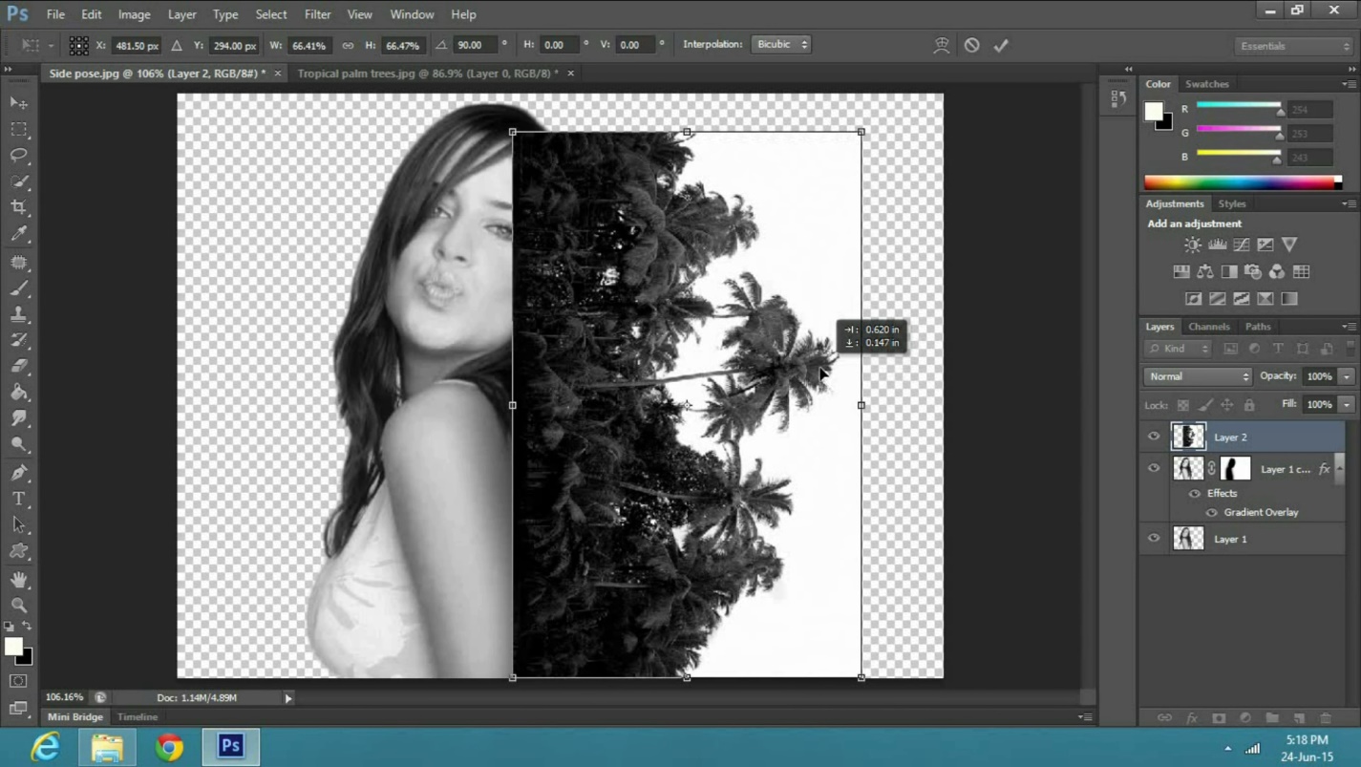Hide Layer 2 with eye icon
This screenshot has width=1361, height=767.
[x=1154, y=437]
